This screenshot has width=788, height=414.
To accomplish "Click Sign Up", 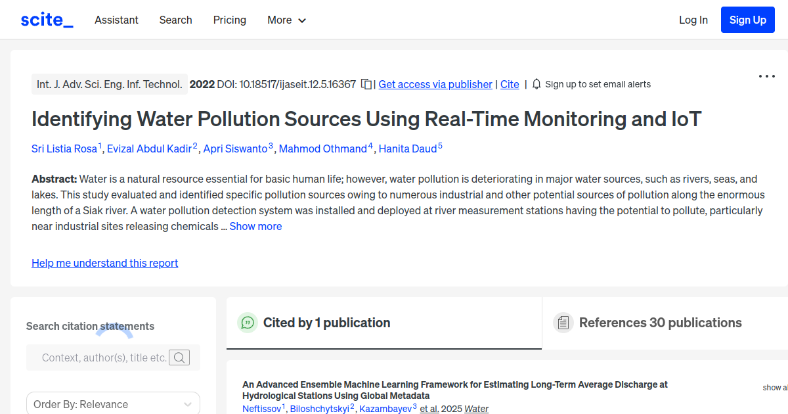I will (x=747, y=19).
